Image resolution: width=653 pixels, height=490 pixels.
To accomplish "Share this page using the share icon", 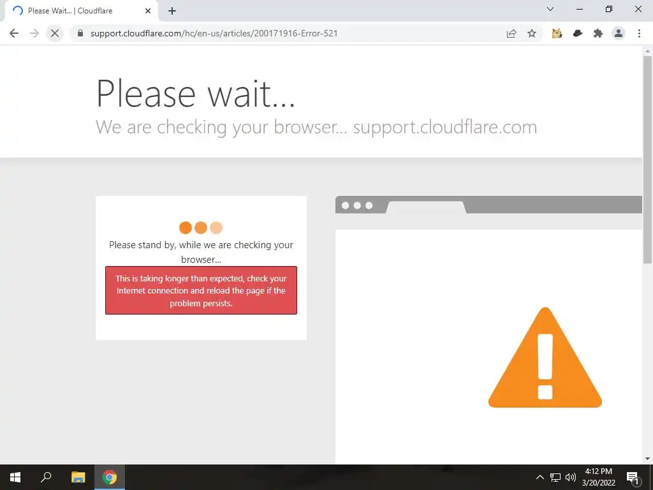I will tap(511, 33).
